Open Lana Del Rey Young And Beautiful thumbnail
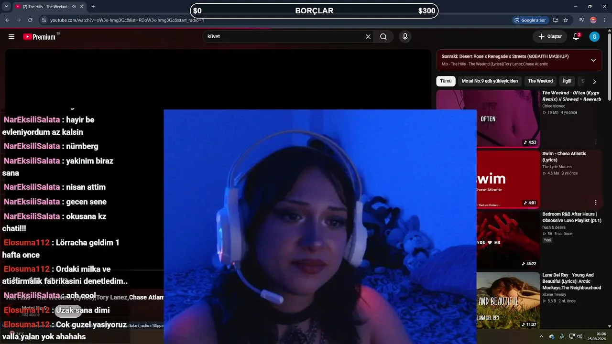This screenshot has height=344, width=612. 508,301
